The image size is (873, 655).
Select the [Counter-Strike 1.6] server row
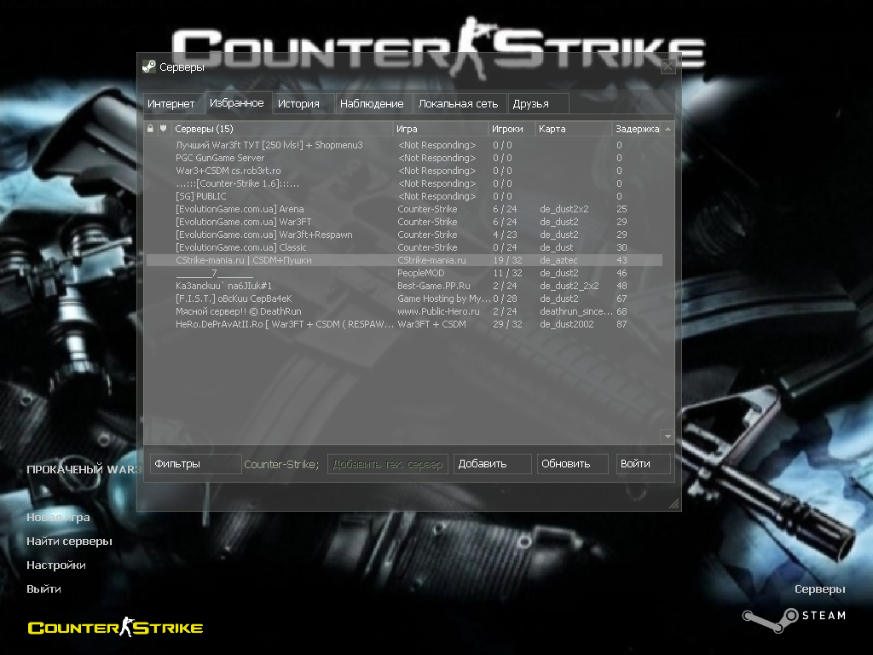[x=404, y=184]
